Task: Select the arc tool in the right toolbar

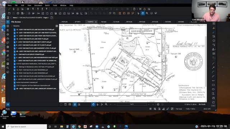Action: pyautogui.click(x=213, y=72)
